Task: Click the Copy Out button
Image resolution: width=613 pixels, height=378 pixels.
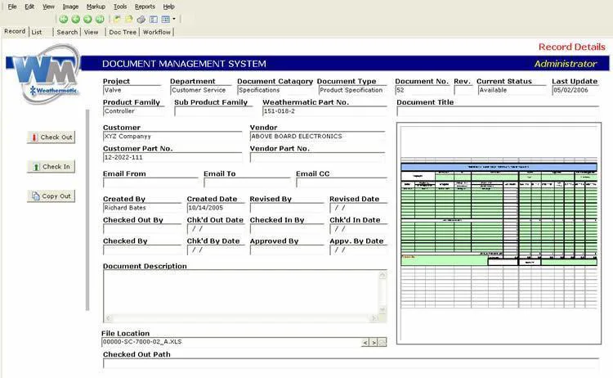Action: tap(51, 196)
